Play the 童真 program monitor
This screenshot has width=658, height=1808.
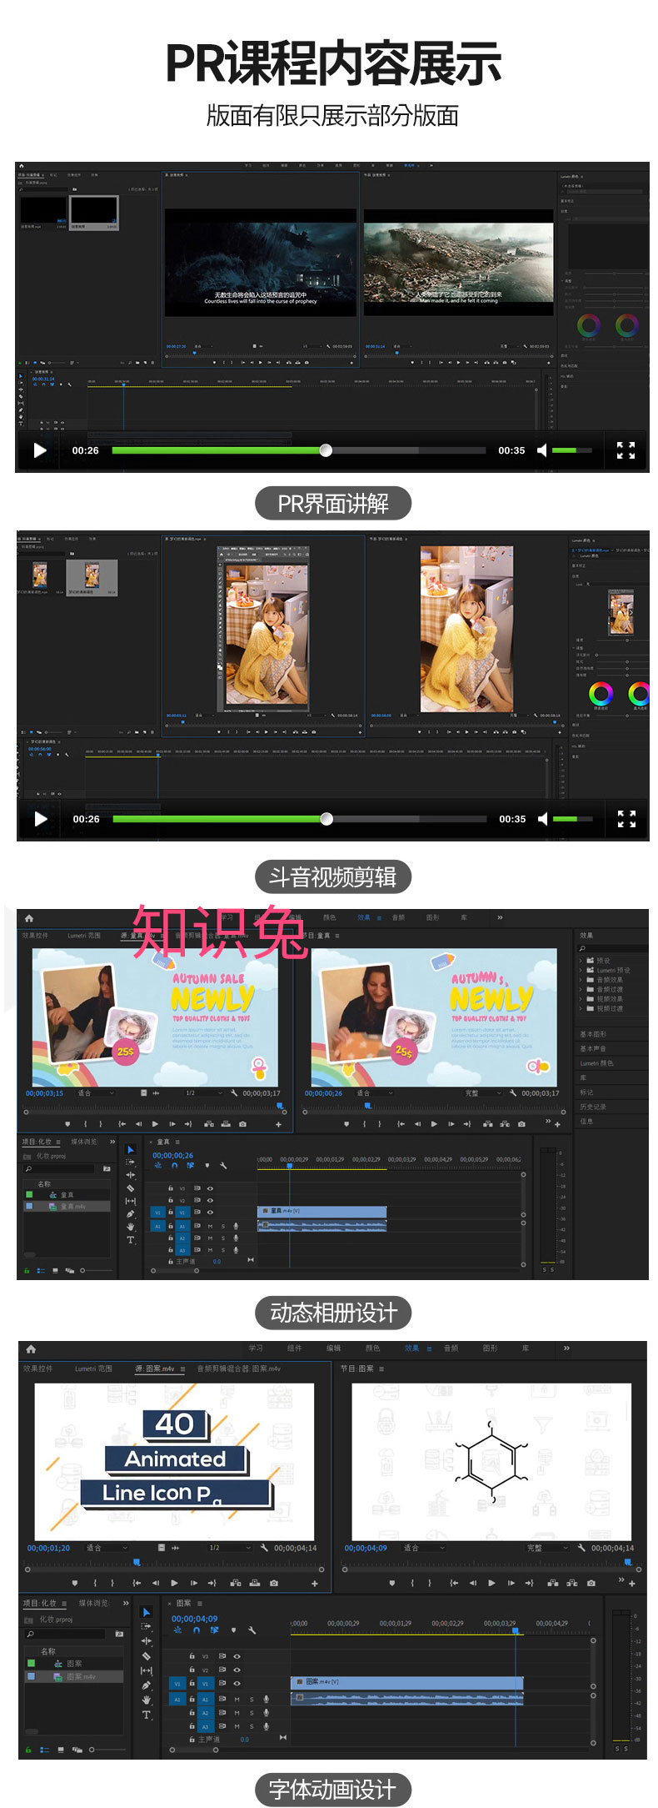[434, 1124]
